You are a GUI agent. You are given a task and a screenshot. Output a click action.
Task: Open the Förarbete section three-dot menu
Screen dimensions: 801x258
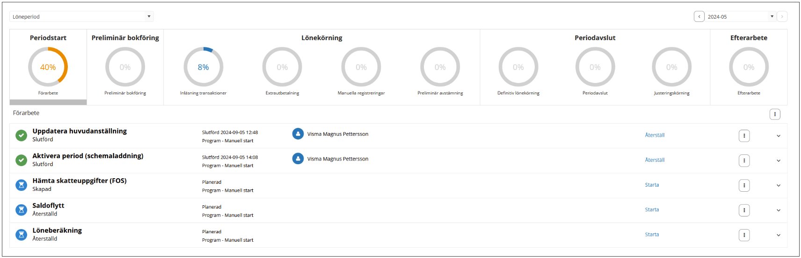point(774,114)
